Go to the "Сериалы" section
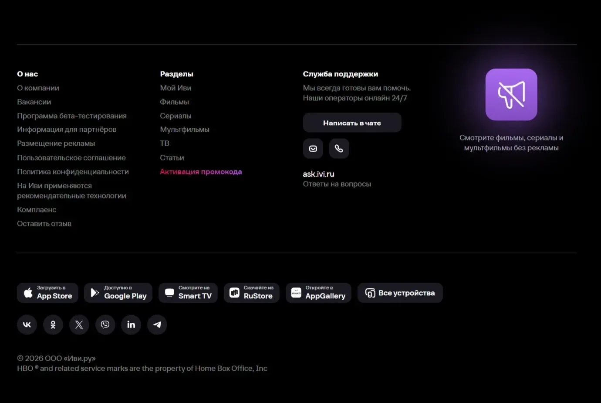The height and width of the screenshot is (403, 601). (x=176, y=116)
